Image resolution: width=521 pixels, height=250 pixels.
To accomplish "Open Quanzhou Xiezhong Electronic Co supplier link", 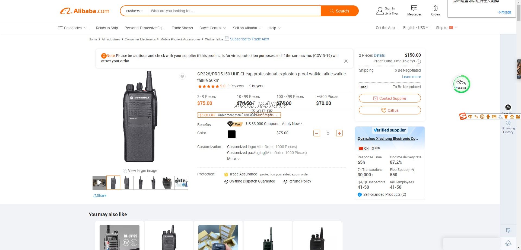I will coord(388,139).
